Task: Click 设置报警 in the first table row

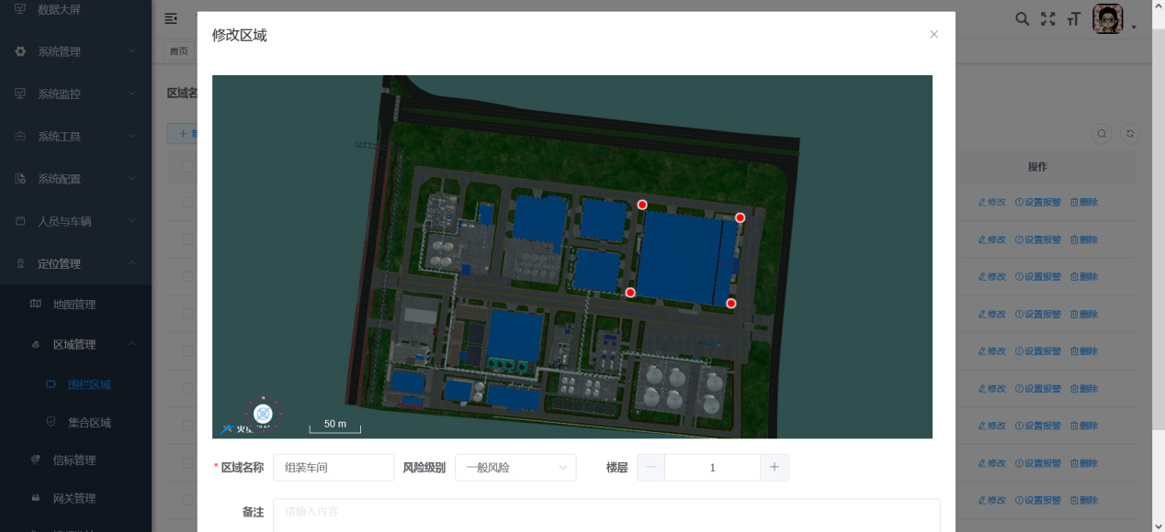Action: tap(1038, 202)
